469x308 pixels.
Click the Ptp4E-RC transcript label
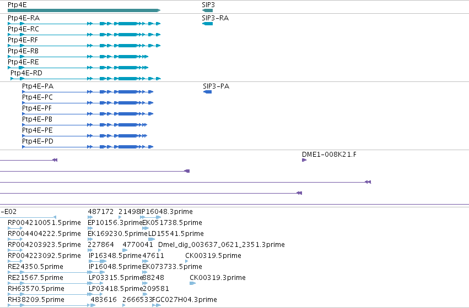click(x=23, y=29)
